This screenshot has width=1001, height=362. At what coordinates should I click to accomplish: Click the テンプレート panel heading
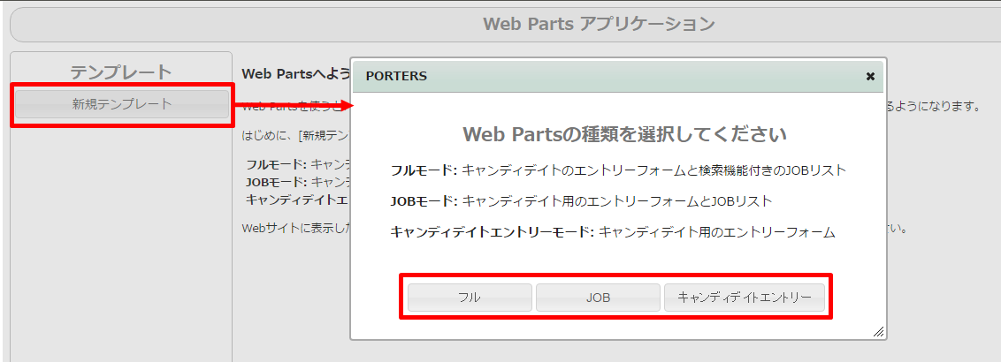121,72
